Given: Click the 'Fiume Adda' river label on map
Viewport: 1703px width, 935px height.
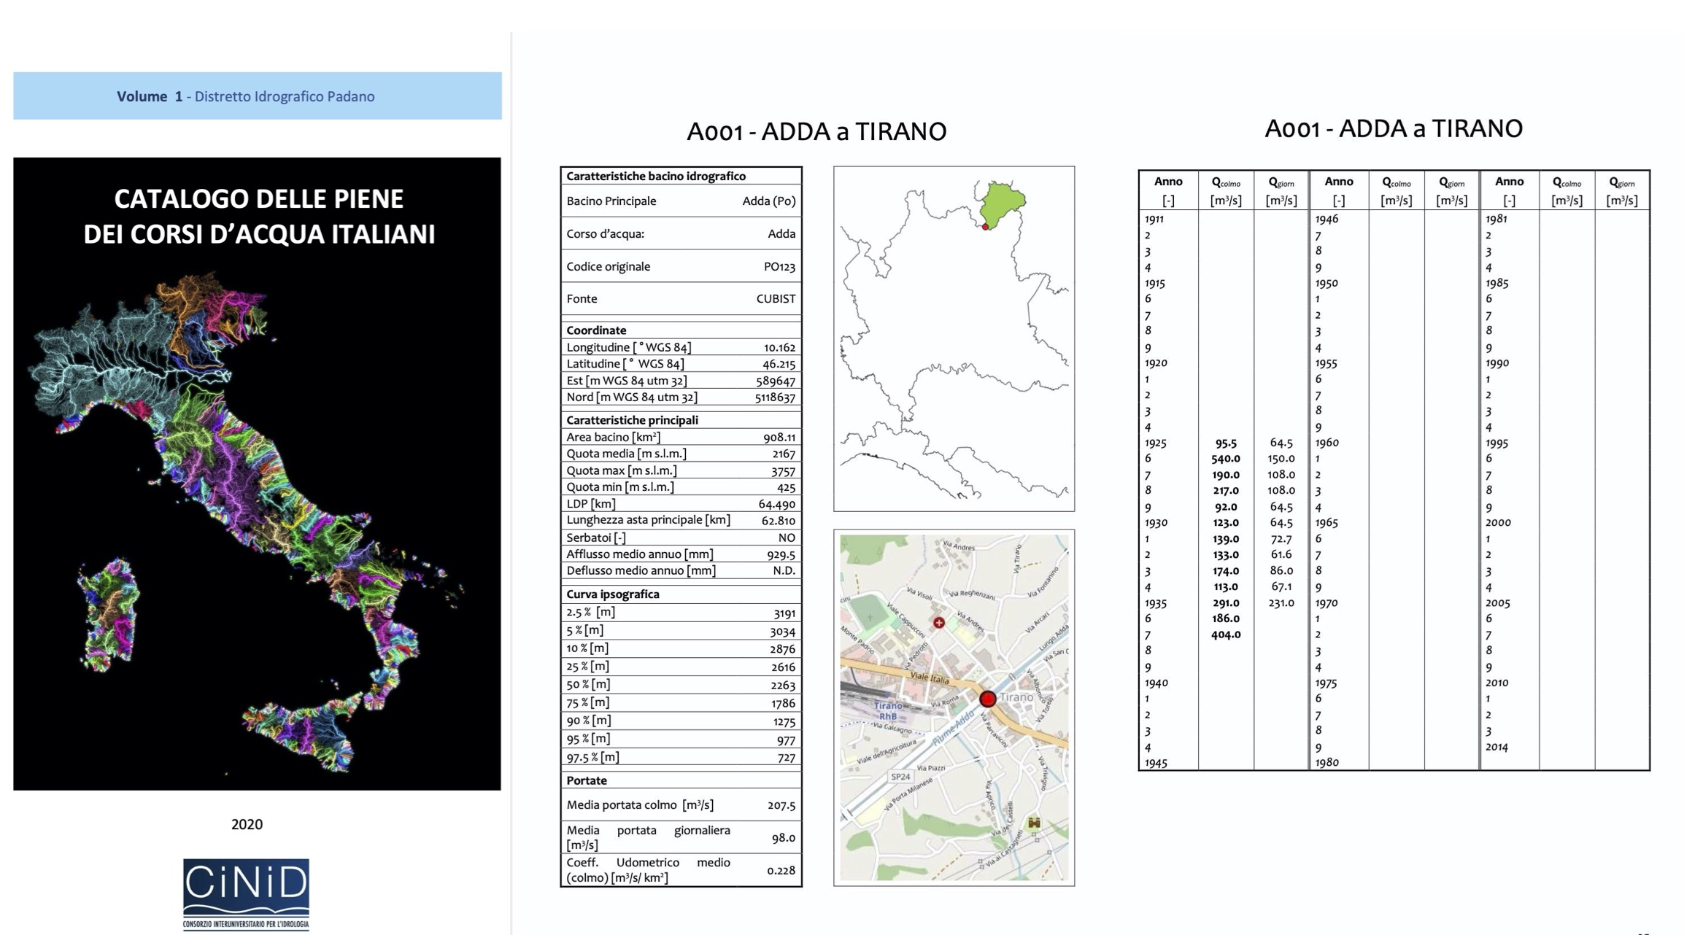Looking at the screenshot, I should [954, 728].
